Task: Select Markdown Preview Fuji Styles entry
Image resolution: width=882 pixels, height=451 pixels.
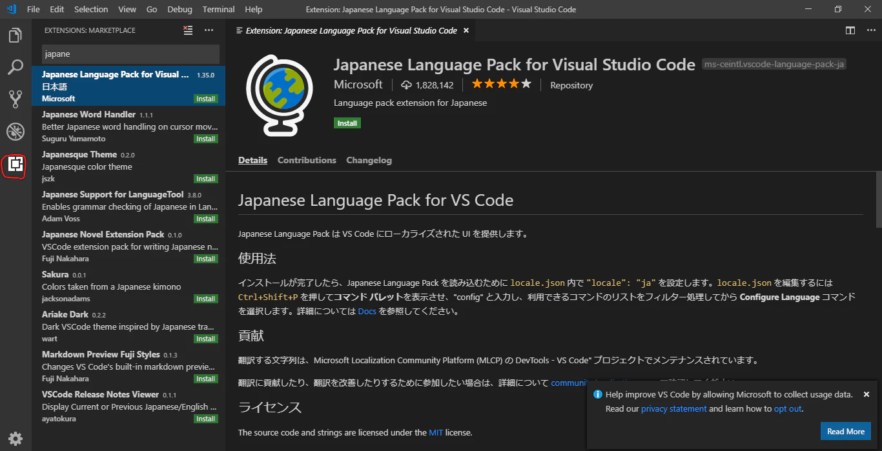Action: 128,366
